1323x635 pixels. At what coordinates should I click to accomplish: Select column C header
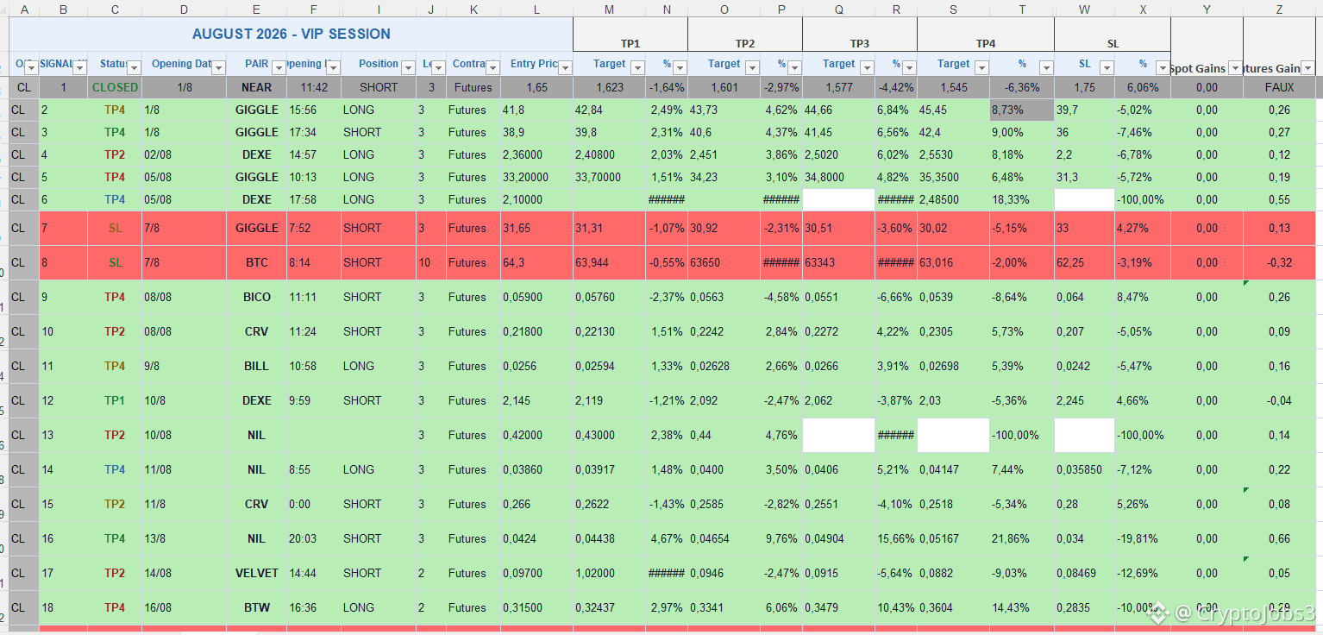click(115, 9)
